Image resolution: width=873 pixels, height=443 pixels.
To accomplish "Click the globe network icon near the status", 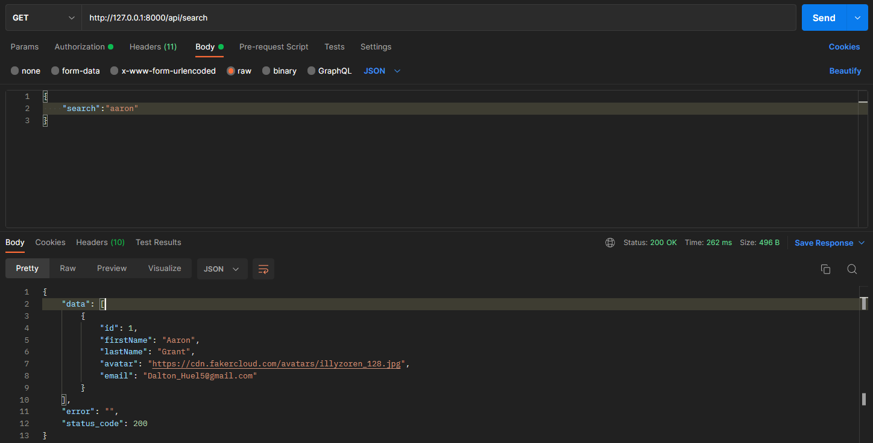I will click(610, 242).
